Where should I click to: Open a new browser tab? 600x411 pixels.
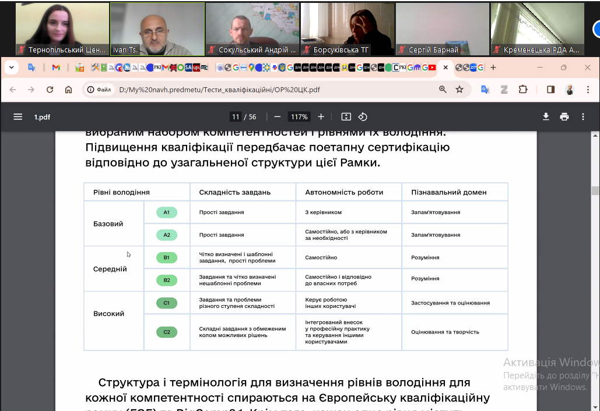(x=493, y=68)
